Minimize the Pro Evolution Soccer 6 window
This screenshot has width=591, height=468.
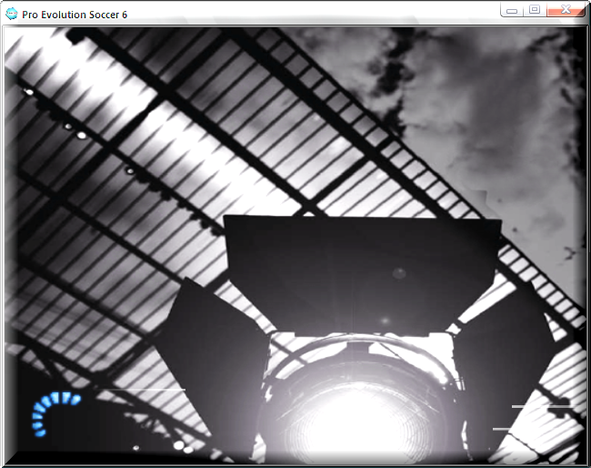pos(512,10)
